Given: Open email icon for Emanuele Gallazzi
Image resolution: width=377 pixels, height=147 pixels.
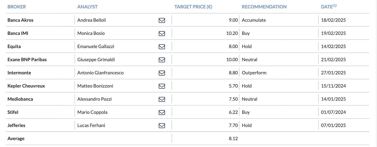Looking at the screenshot, I should pyautogui.click(x=162, y=46).
